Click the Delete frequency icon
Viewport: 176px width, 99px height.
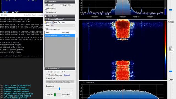[59, 23]
